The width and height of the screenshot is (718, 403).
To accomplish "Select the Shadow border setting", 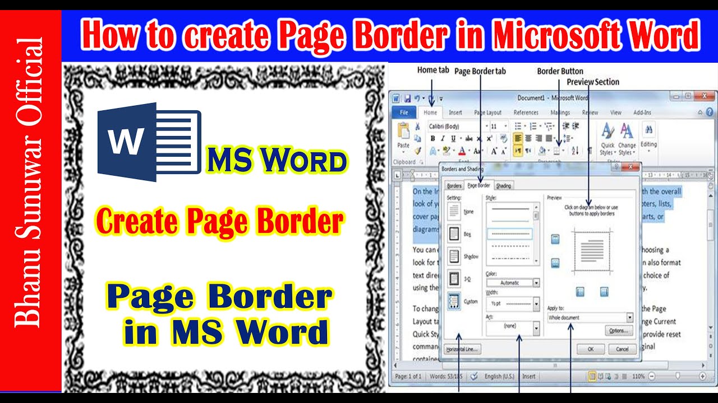I will [x=454, y=257].
